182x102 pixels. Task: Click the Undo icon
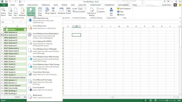[x=10, y=1]
